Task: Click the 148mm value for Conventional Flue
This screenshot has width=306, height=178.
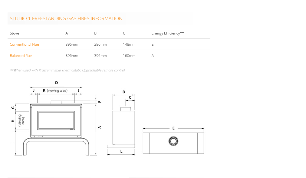Action: pos(129,44)
